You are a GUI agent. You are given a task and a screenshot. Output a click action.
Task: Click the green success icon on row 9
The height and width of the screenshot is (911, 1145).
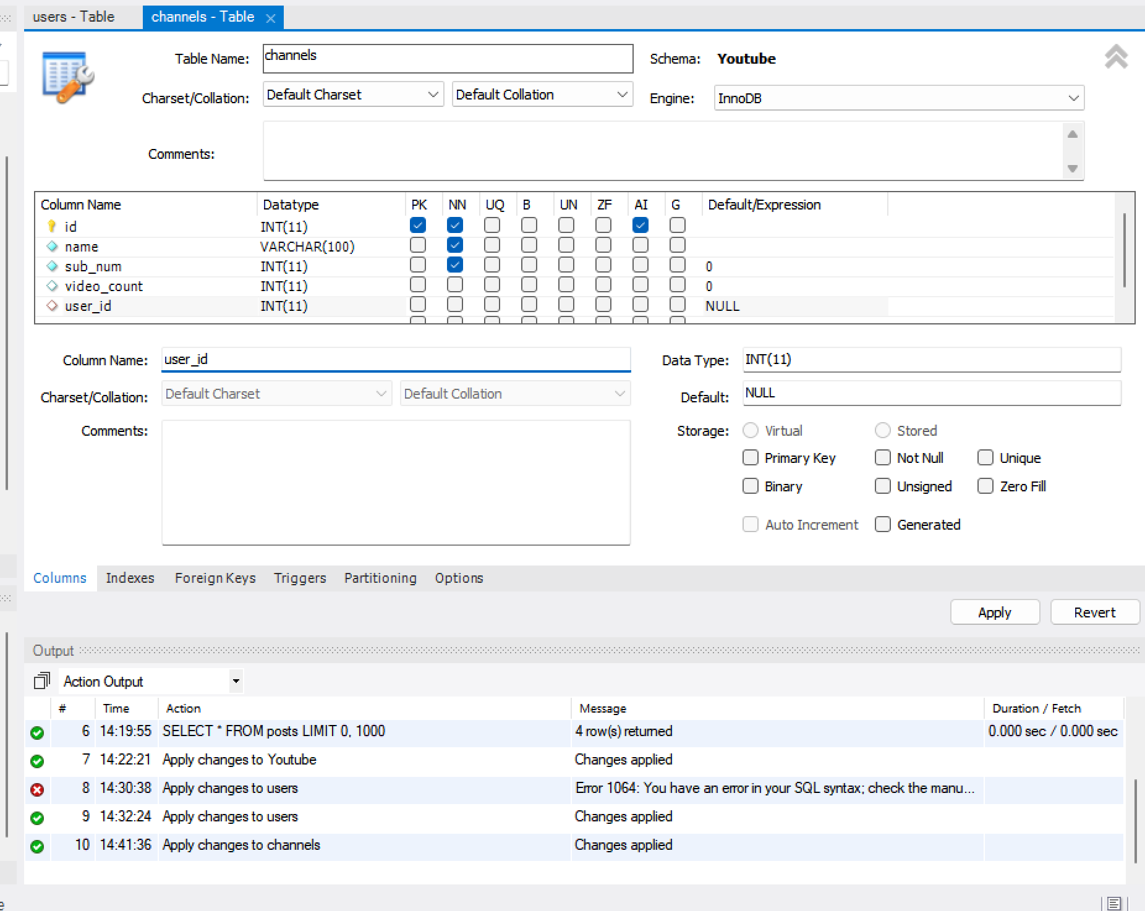coord(37,818)
